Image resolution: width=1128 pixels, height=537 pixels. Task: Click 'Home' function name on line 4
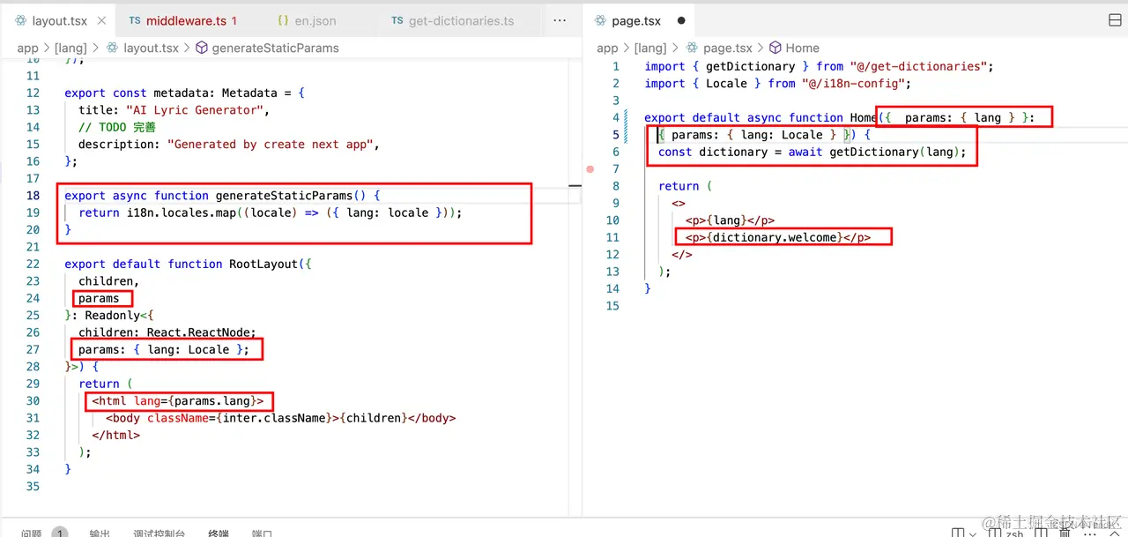864,117
